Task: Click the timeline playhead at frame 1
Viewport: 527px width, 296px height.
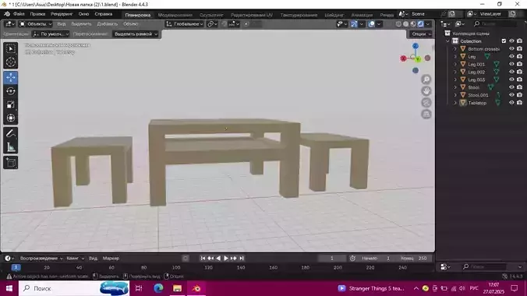Action: pos(16,267)
